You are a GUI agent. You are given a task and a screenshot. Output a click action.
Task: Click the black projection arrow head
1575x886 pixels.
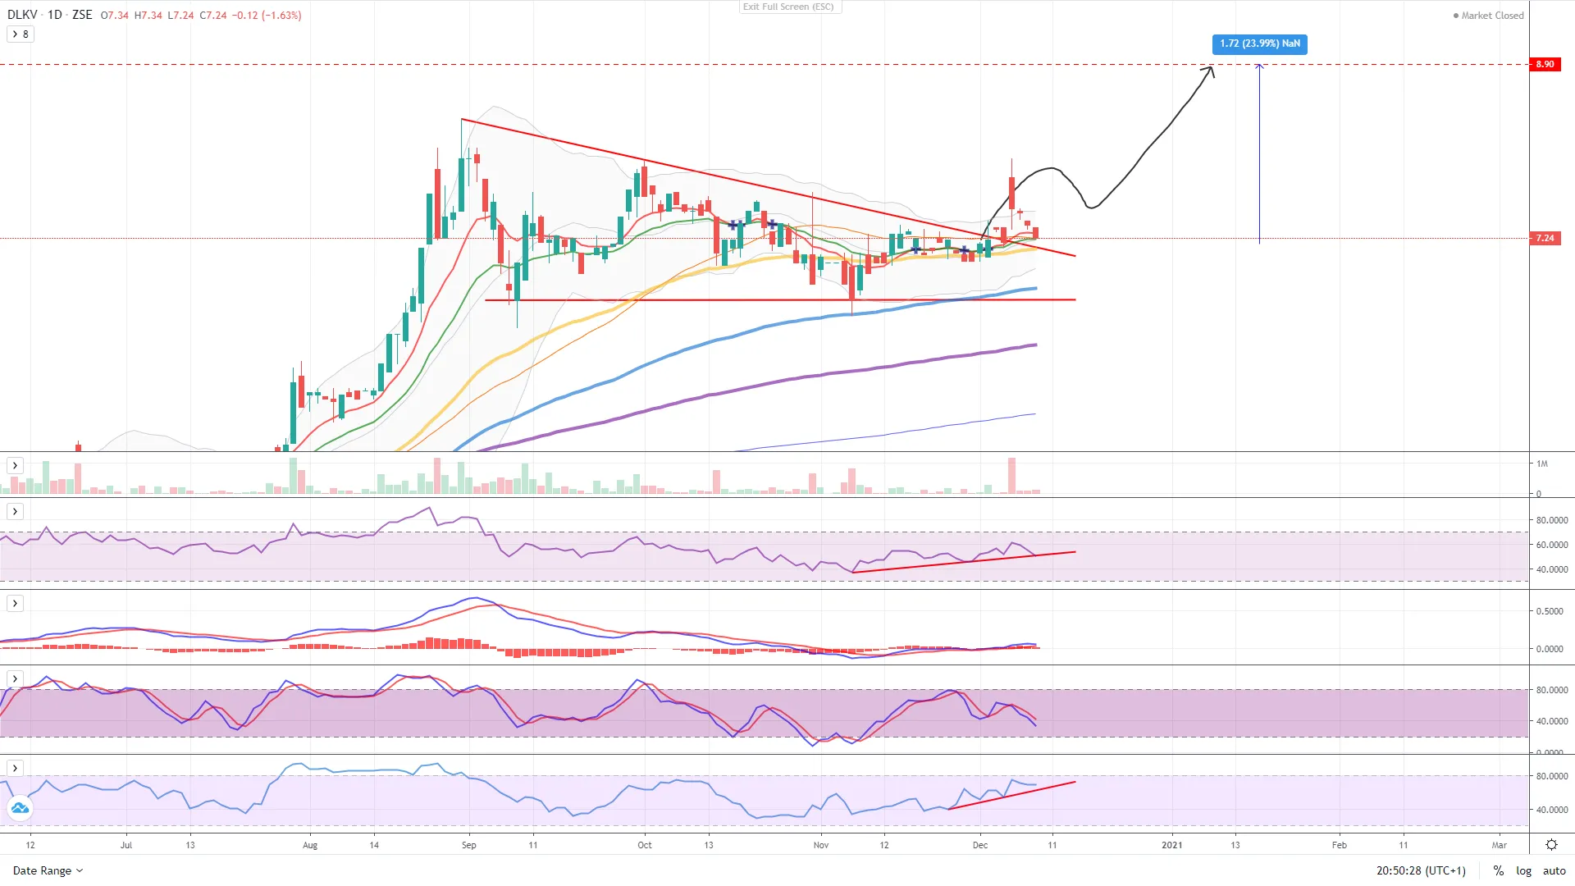[x=1210, y=71]
